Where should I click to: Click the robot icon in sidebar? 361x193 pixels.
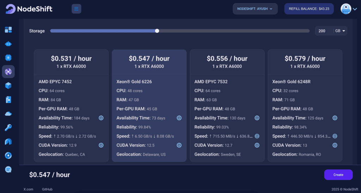8,44
